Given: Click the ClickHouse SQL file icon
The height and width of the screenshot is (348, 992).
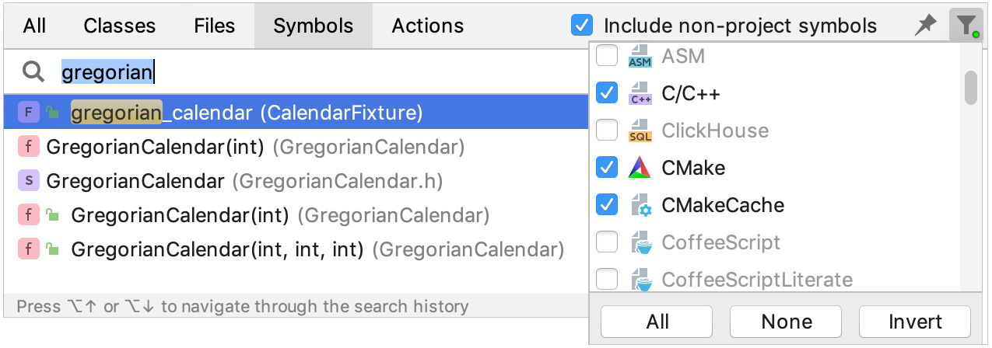Looking at the screenshot, I should tap(640, 130).
